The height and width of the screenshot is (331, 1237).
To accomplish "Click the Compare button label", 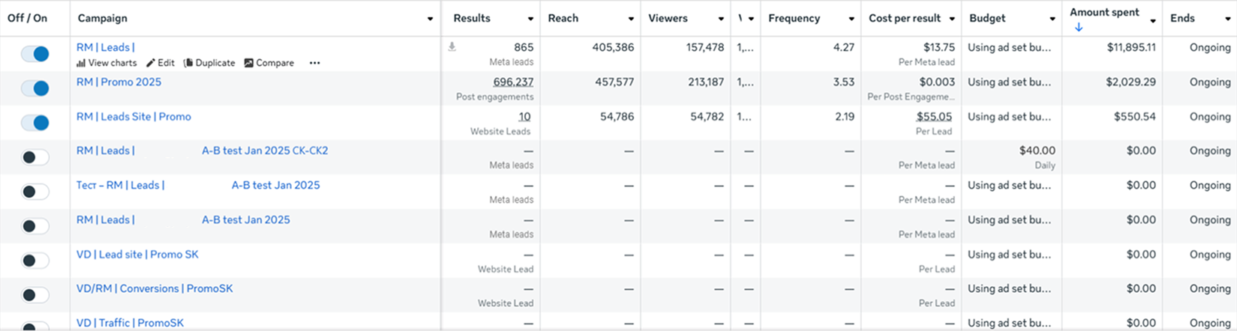I will 275,63.
